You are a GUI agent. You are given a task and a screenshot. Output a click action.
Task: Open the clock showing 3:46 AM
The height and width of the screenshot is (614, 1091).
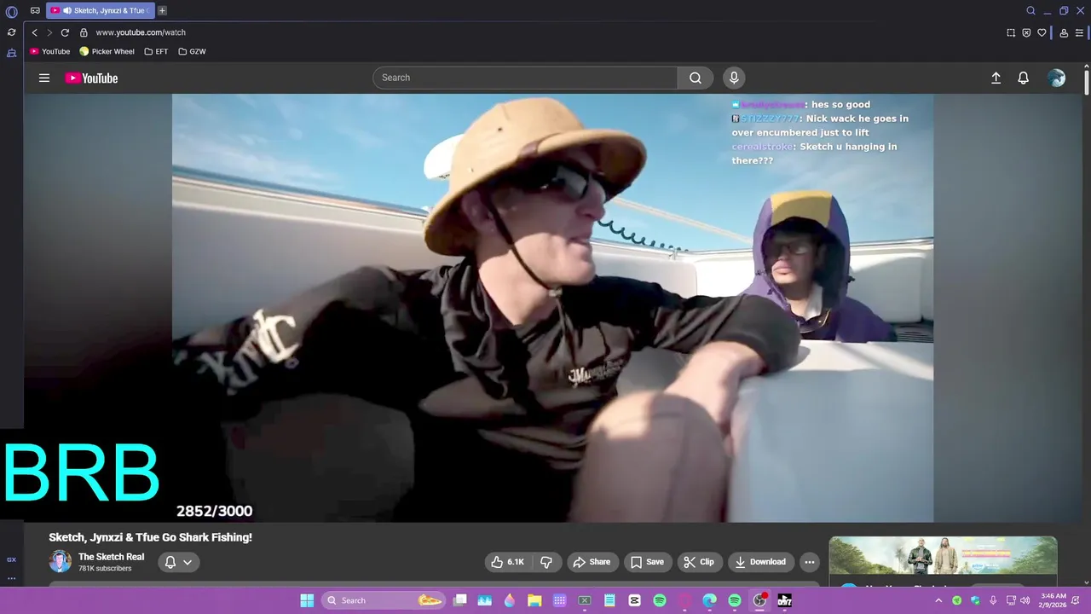click(1053, 600)
